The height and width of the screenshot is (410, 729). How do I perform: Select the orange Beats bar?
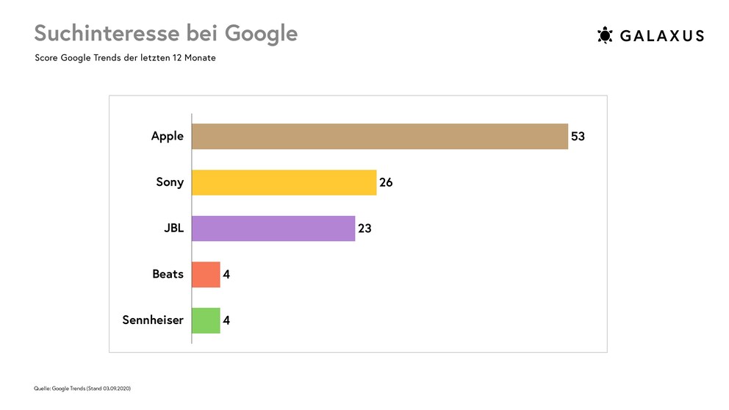206,274
